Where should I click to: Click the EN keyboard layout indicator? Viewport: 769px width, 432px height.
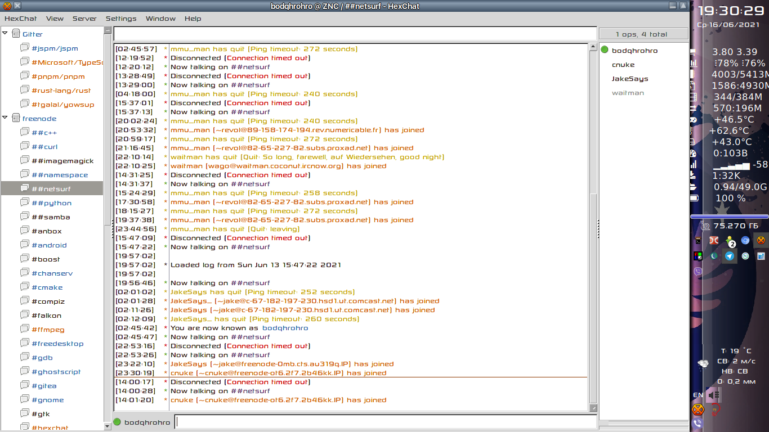click(x=698, y=395)
